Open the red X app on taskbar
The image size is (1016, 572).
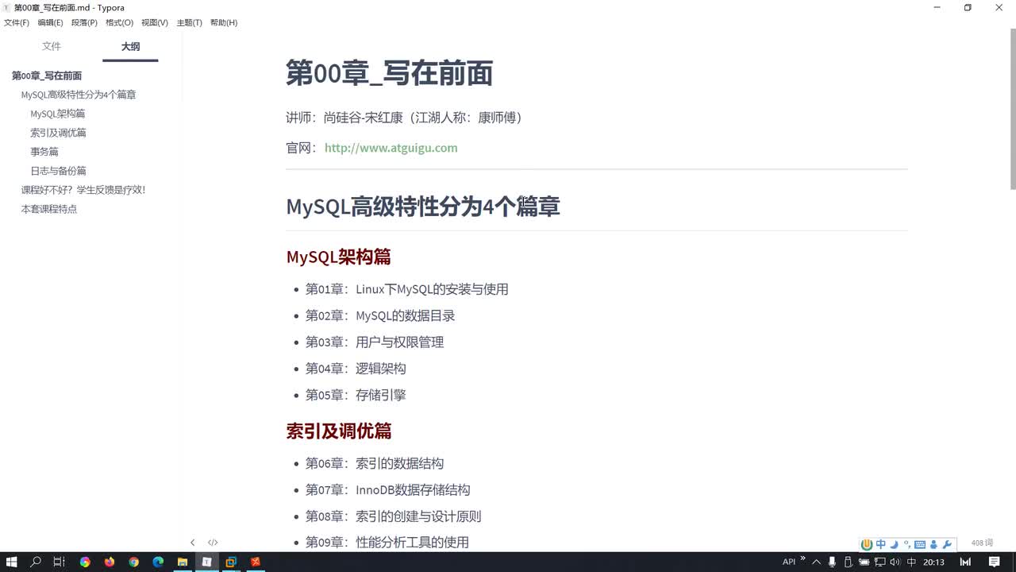tap(256, 562)
